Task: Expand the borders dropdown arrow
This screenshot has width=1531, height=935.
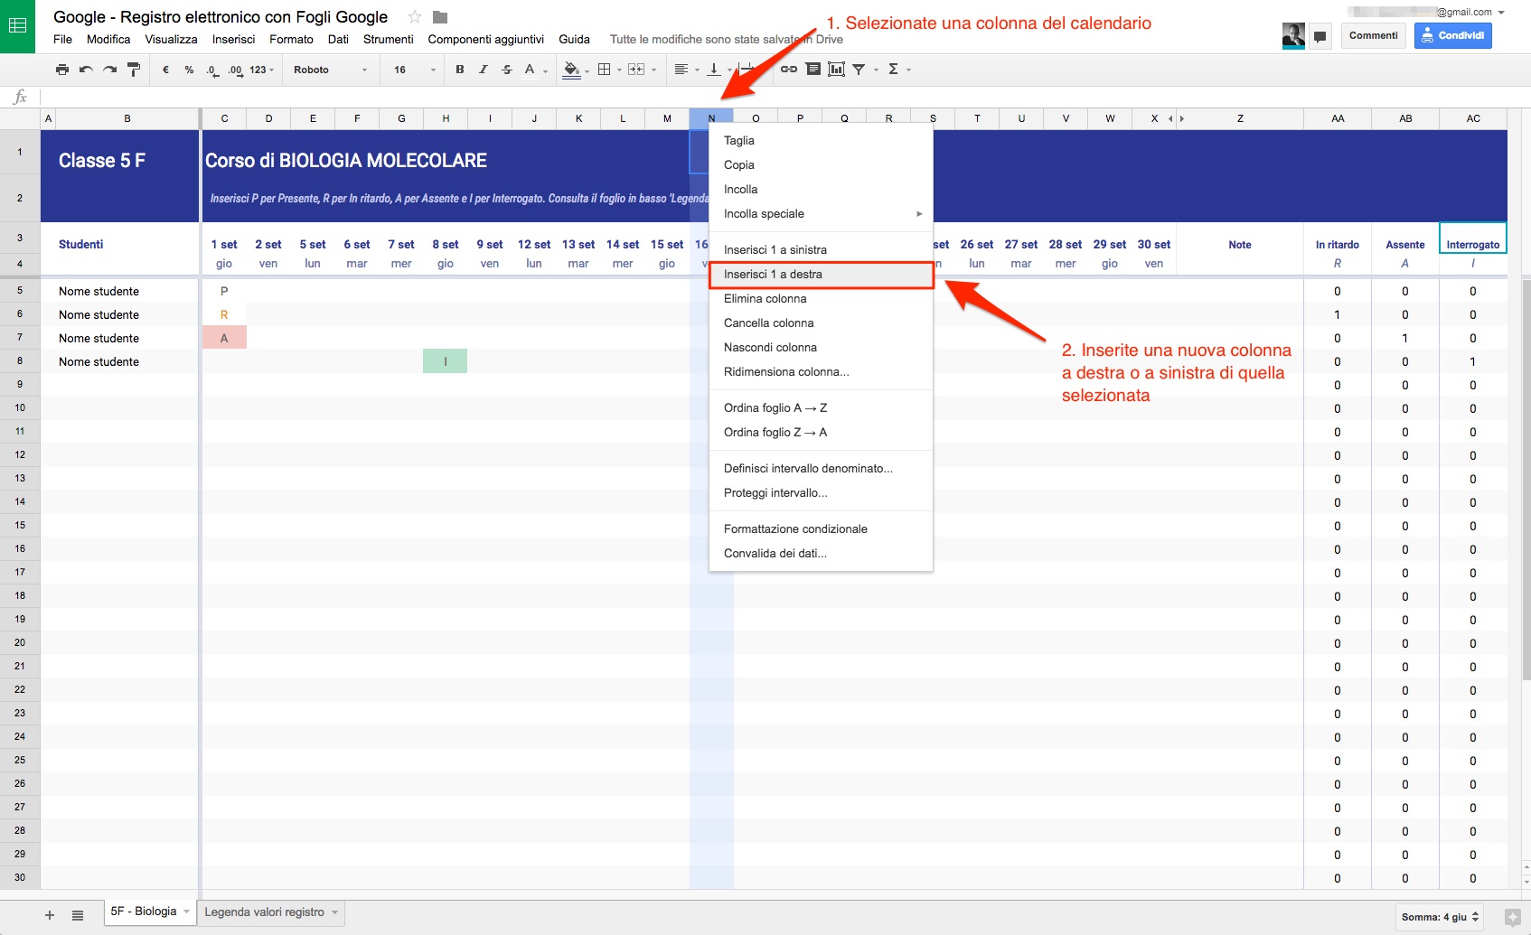Action: click(619, 70)
